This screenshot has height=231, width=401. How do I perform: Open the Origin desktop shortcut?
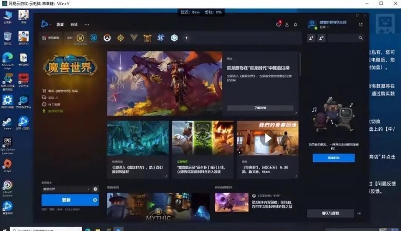click(x=7, y=166)
